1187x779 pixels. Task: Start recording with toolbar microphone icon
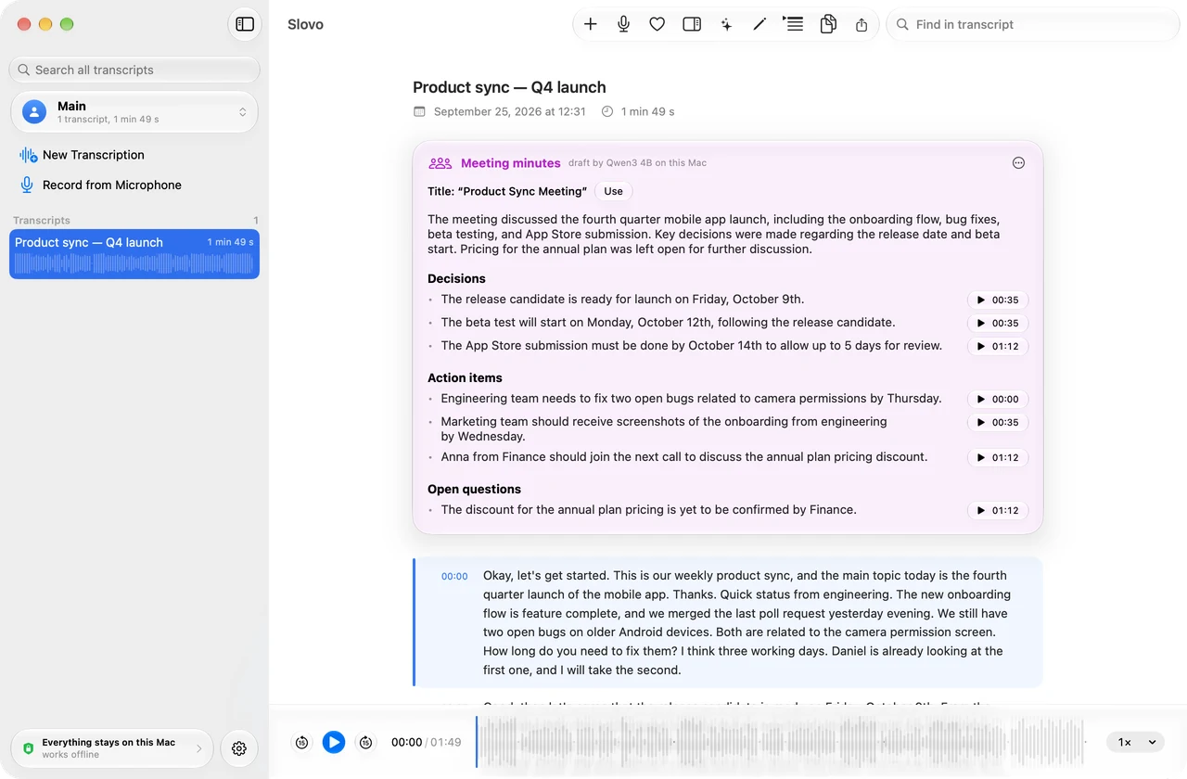click(624, 24)
